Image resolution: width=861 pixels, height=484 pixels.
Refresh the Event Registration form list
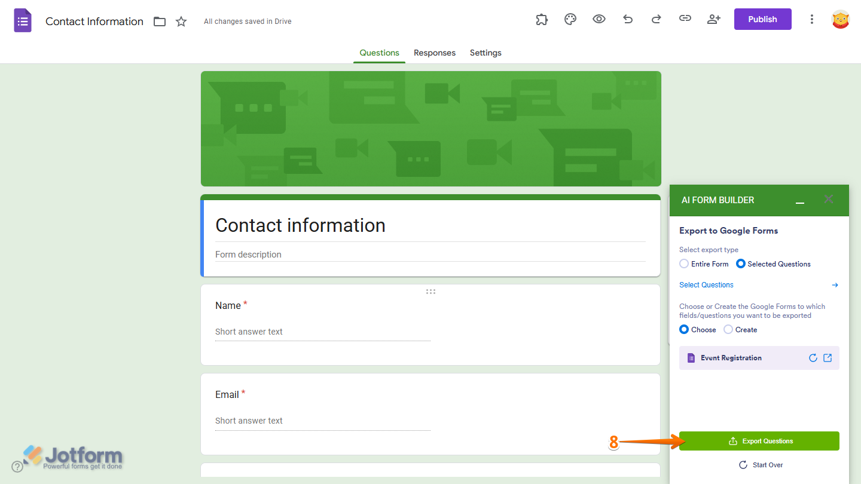pos(813,357)
